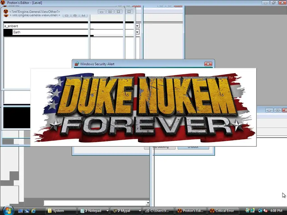This screenshot has width=287, height=215.
Task: Click inside the Earth combo box field
Action: click(x=74, y=32)
